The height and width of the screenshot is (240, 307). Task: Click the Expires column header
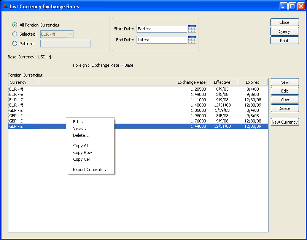252,82
